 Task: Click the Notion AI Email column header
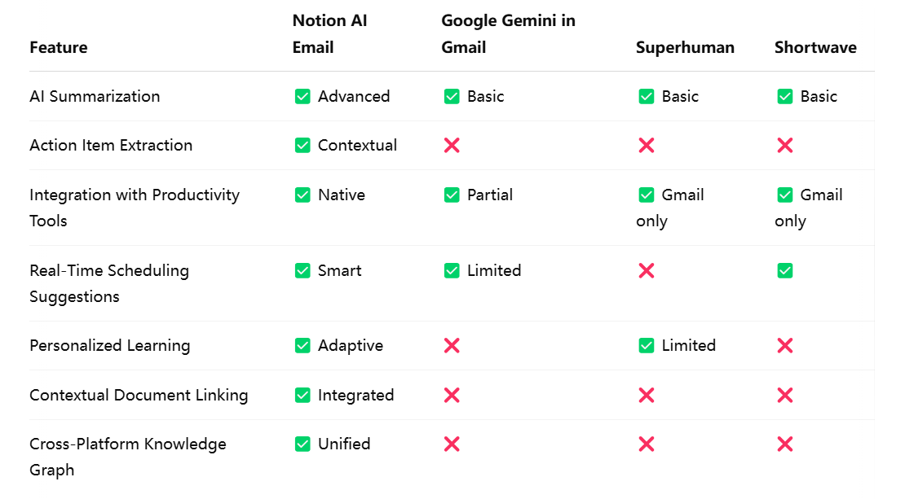[x=329, y=34]
